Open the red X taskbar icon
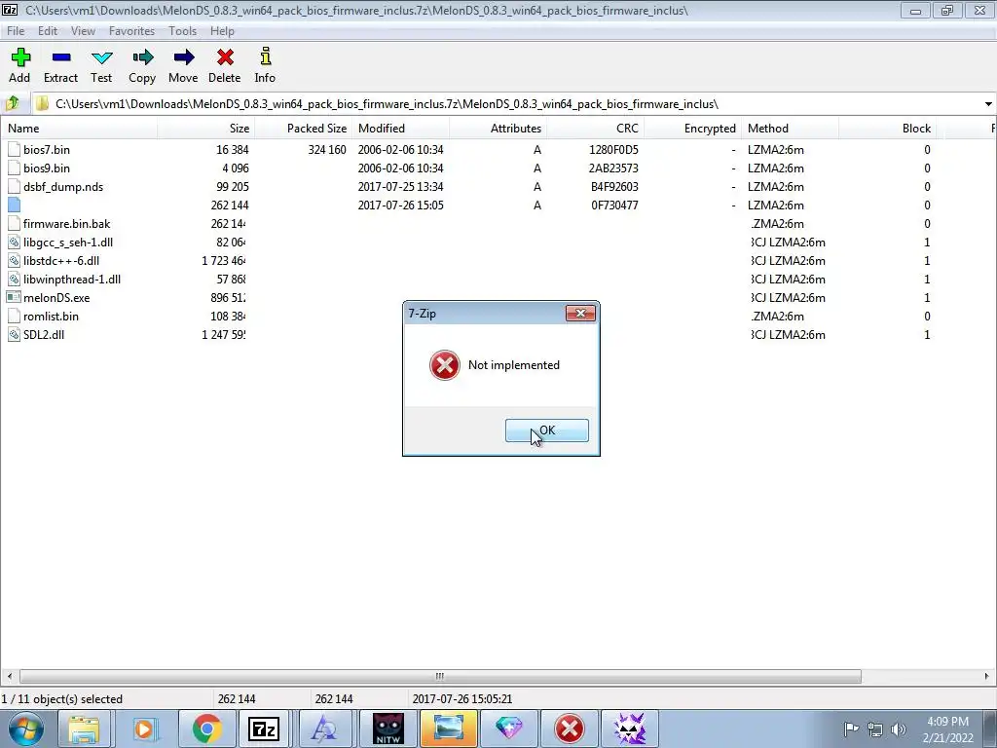Image resolution: width=997 pixels, height=748 pixels. 569,729
